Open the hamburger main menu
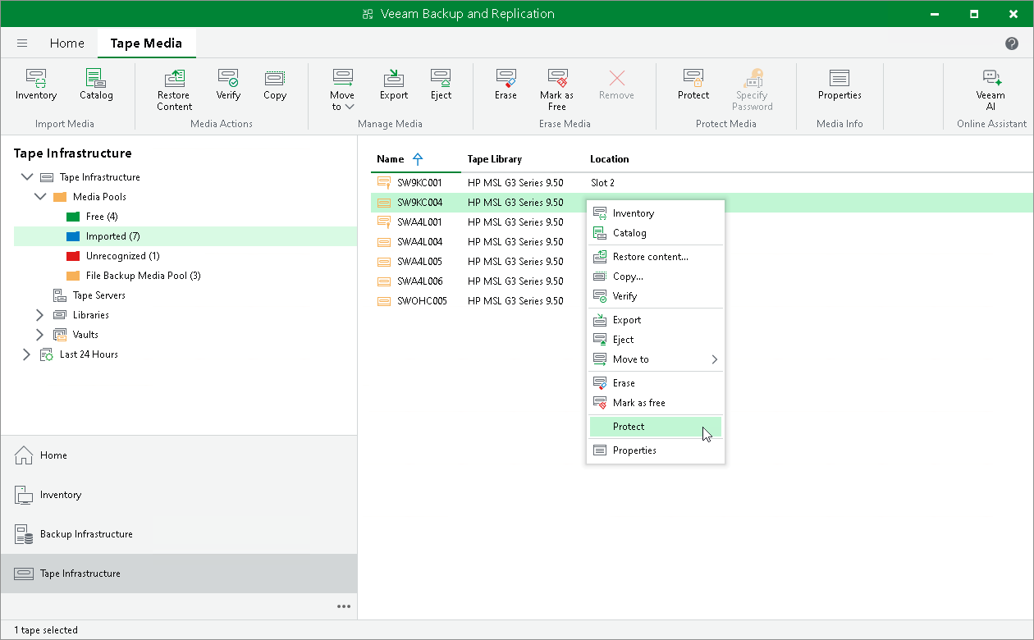 pyautogui.click(x=22, y=43)
